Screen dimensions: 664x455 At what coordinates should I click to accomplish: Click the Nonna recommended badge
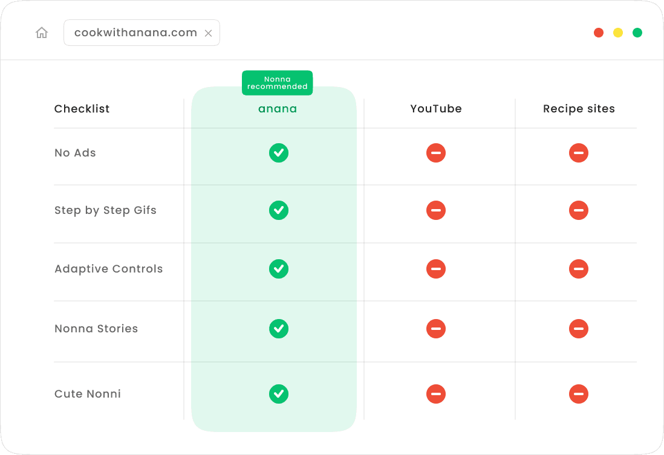coord(277,83)
